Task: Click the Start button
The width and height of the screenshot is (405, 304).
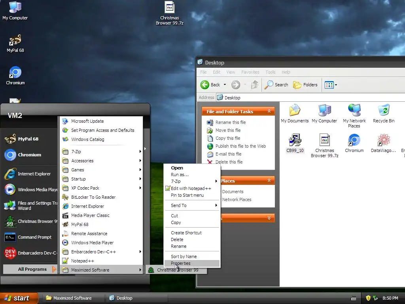Action: pos(19,298)
